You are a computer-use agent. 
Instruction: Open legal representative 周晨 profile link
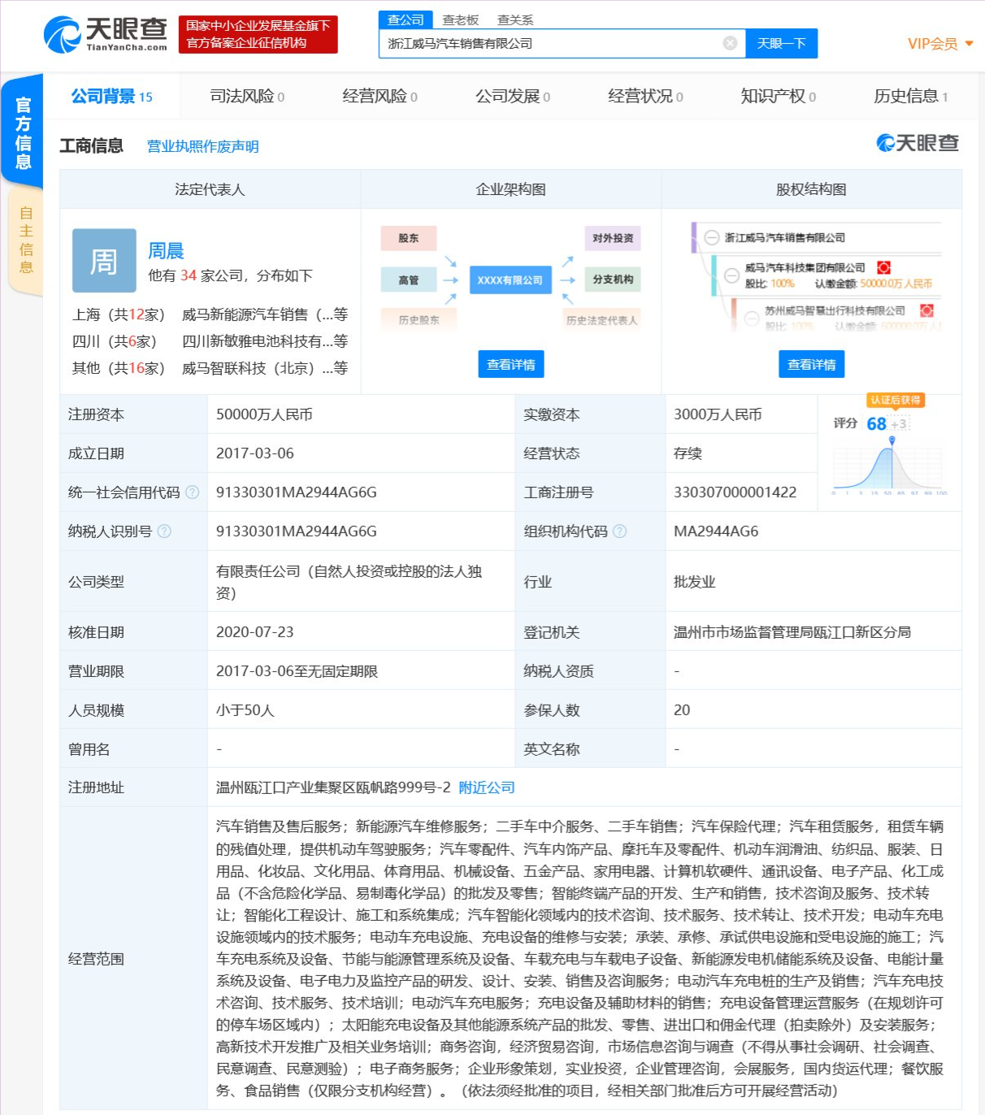[x=166, y=250]
